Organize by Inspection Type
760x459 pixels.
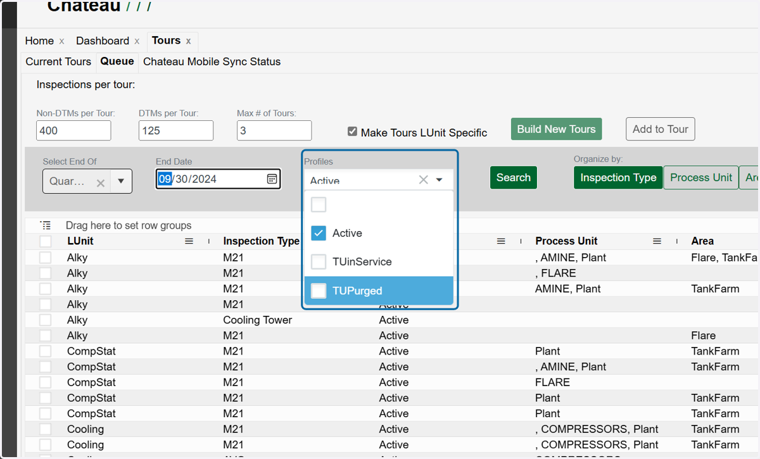tap(618, 178)
